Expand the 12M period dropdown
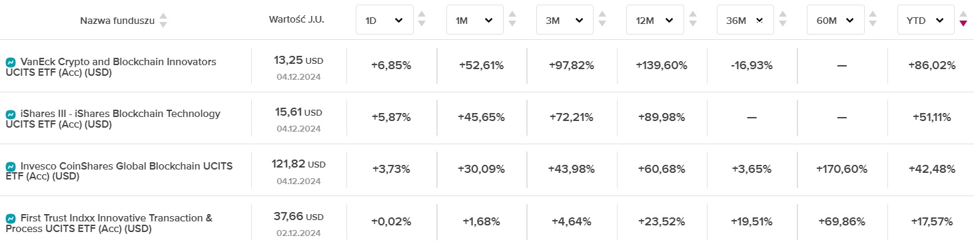974x242 pixels. (x=655, y=20)
